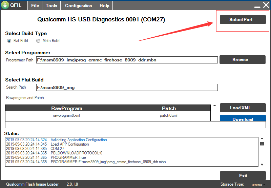Click the version 2.0.1.8 status text

click(72, 184)
